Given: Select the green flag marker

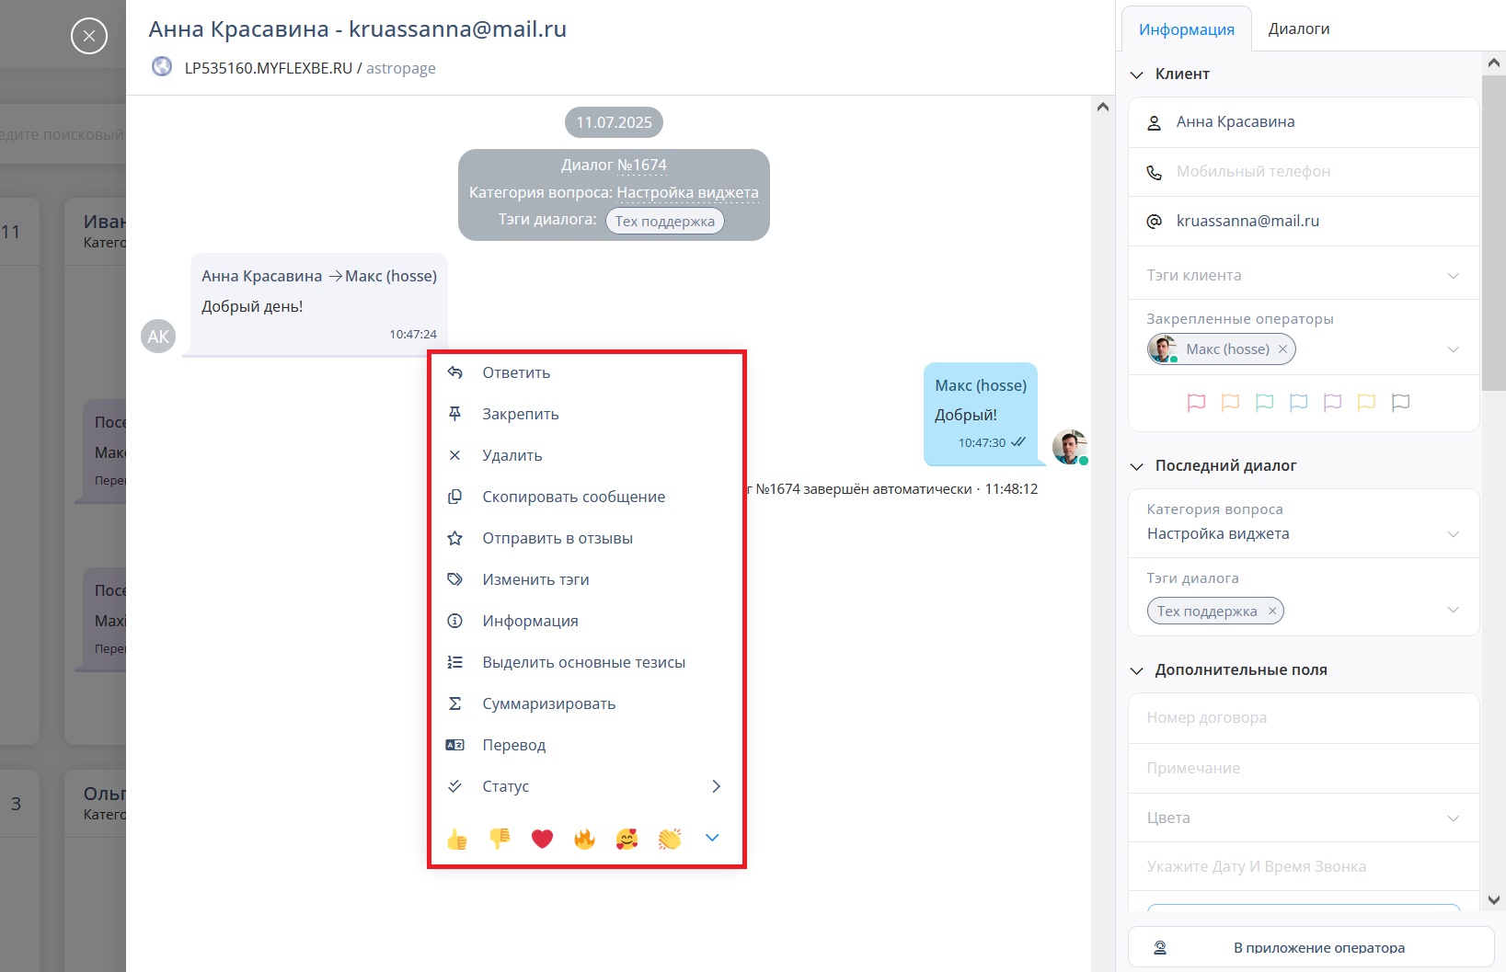Looking at the screenshot, I should point(1264,403).
